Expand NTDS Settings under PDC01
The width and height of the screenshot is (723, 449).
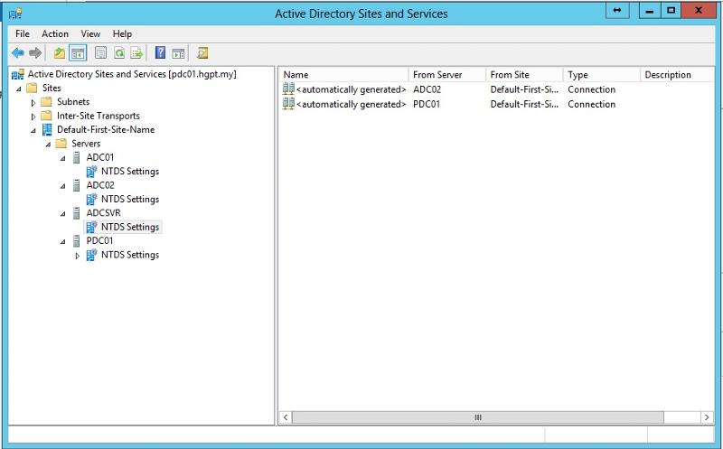78,255
